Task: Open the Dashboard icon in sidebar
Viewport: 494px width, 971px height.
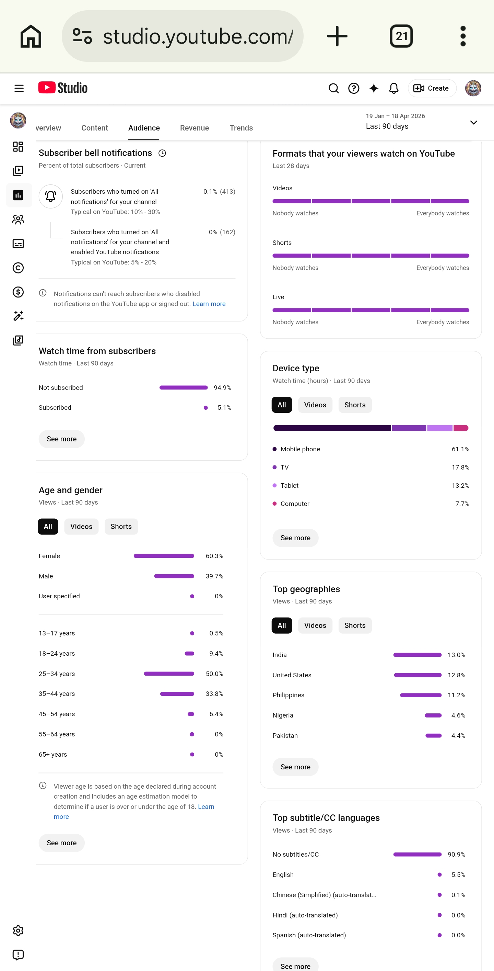Action: click(18, 147)
